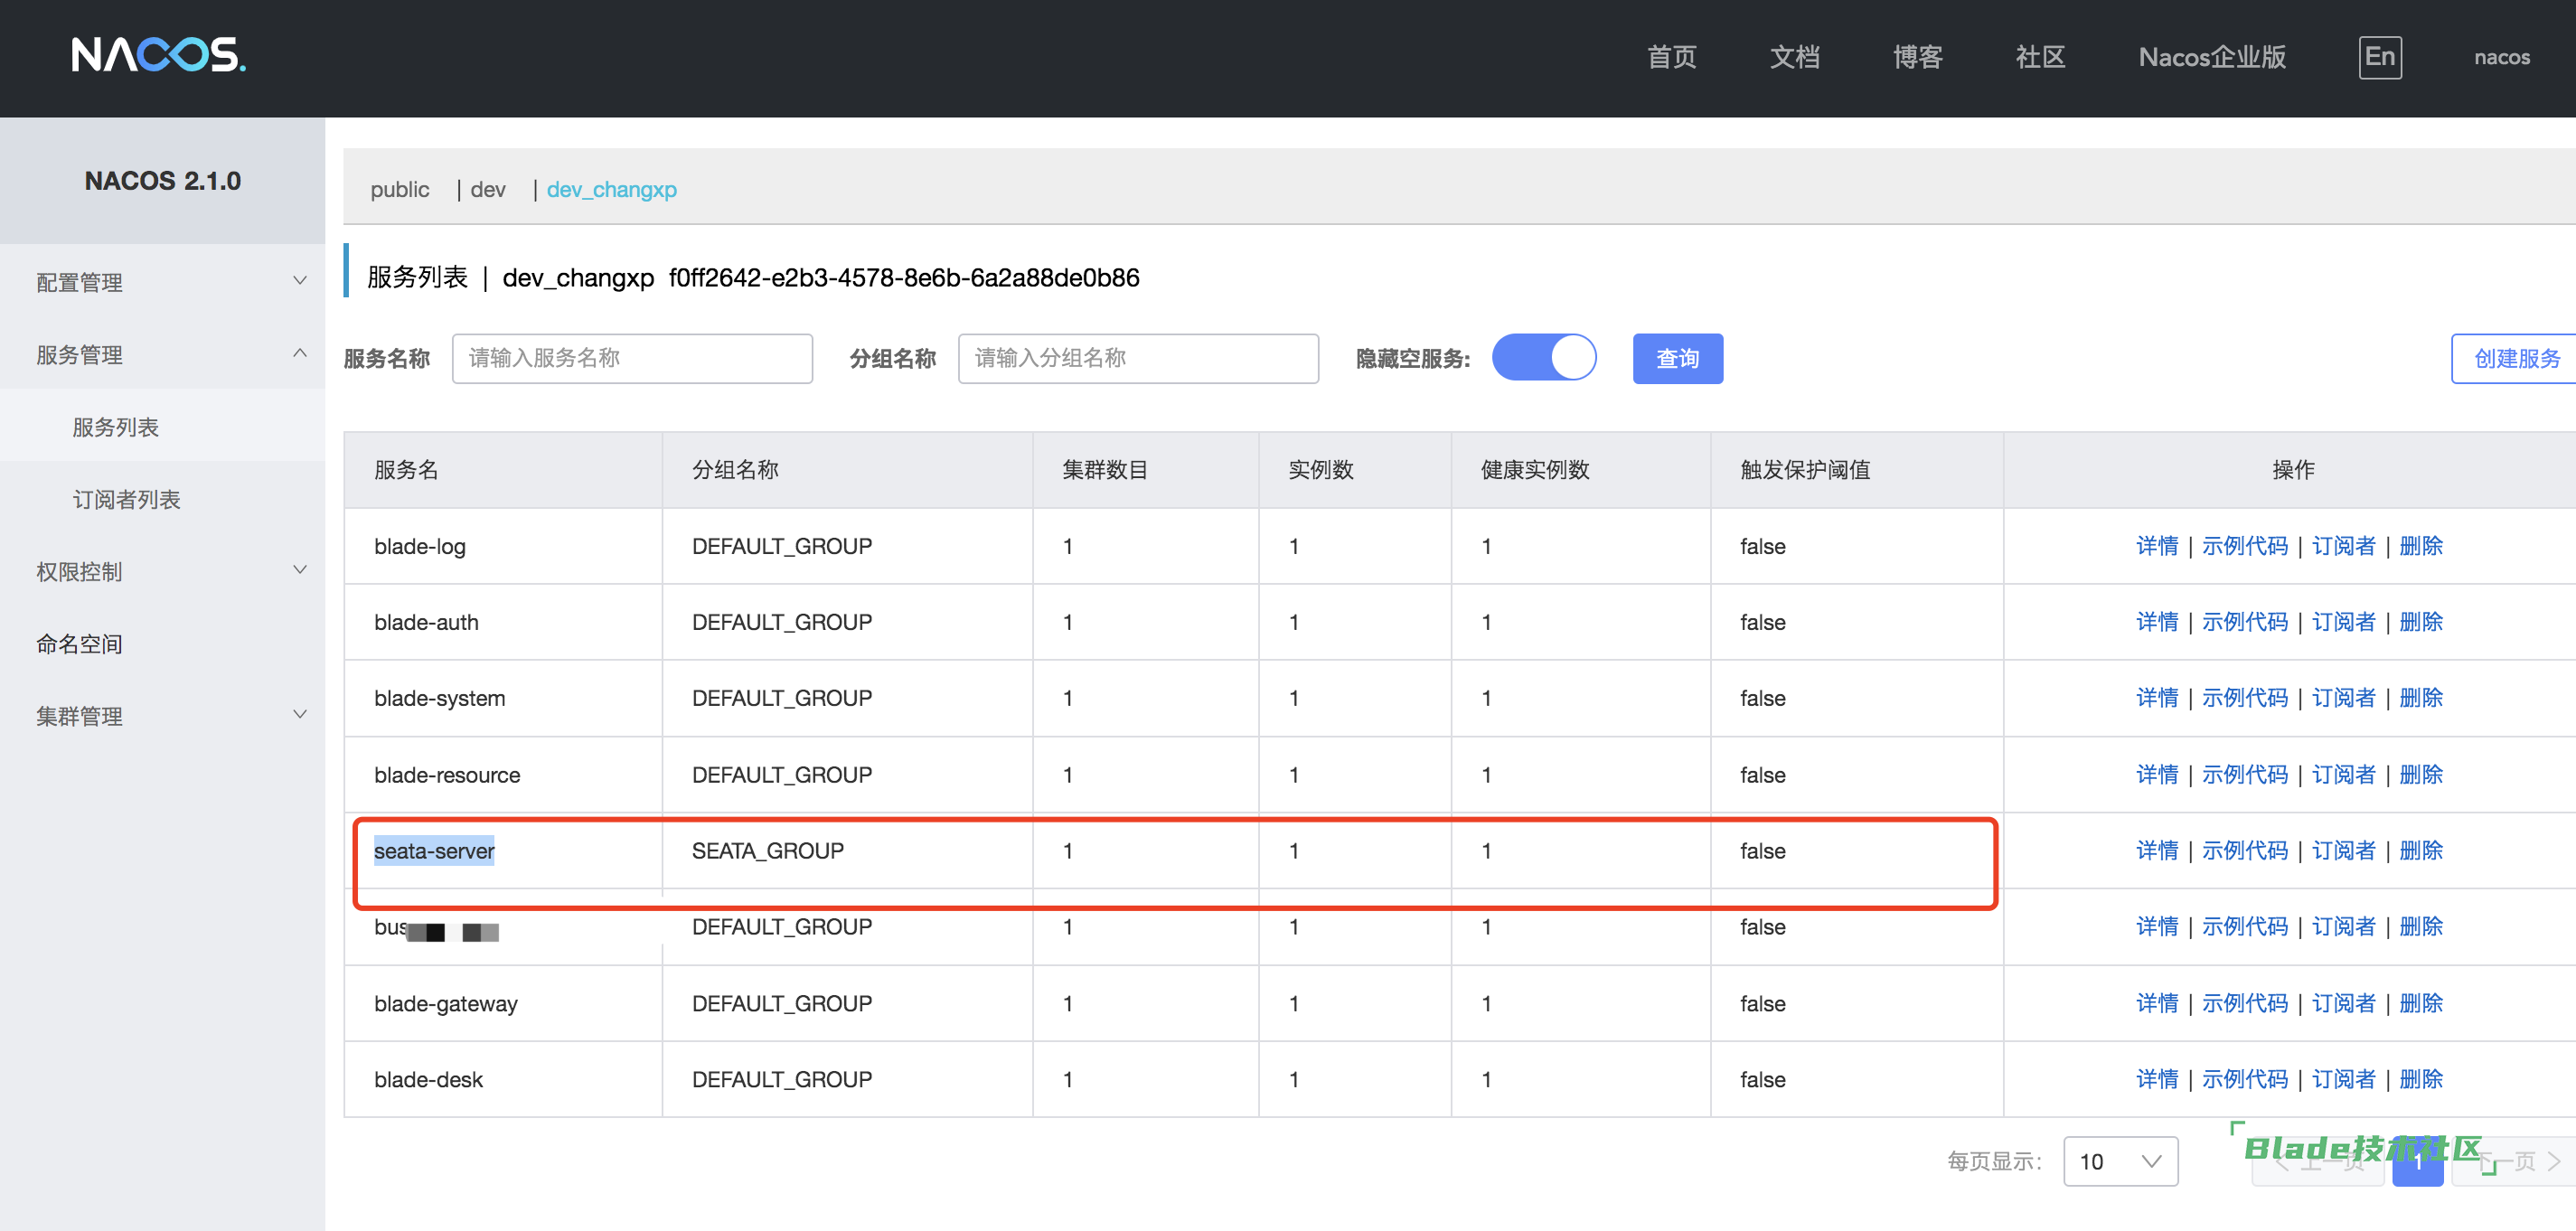
Task: Open 示例代码 for blade-desk
Action: (x=2244, y=1078)
